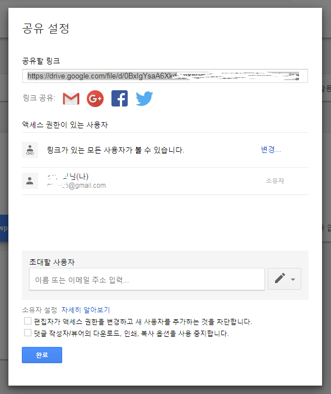331x394 pixels.
Task: Enable disabling download, print, copy options
Action: pos(27,333)
